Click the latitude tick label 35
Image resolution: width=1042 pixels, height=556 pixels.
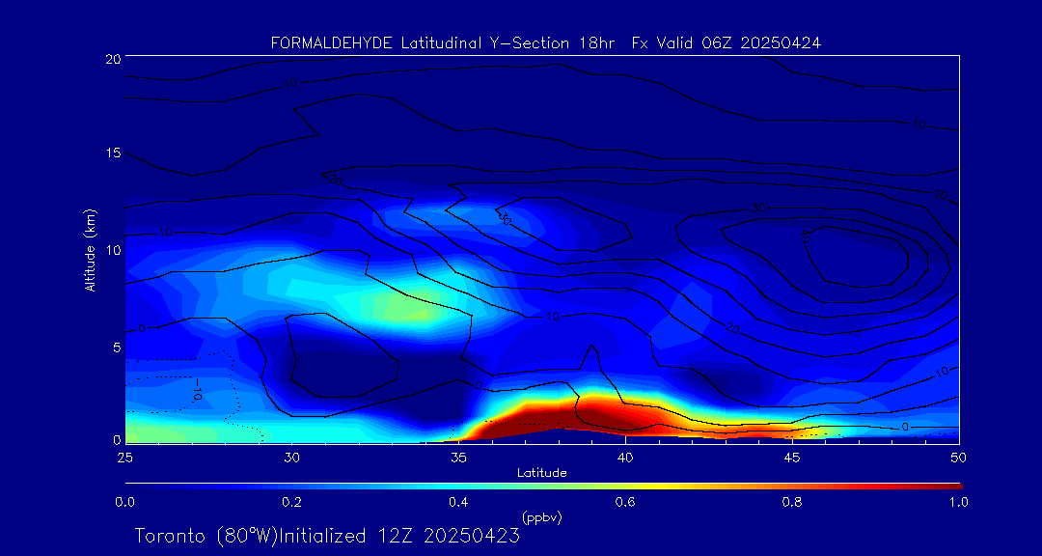point(459,458)
